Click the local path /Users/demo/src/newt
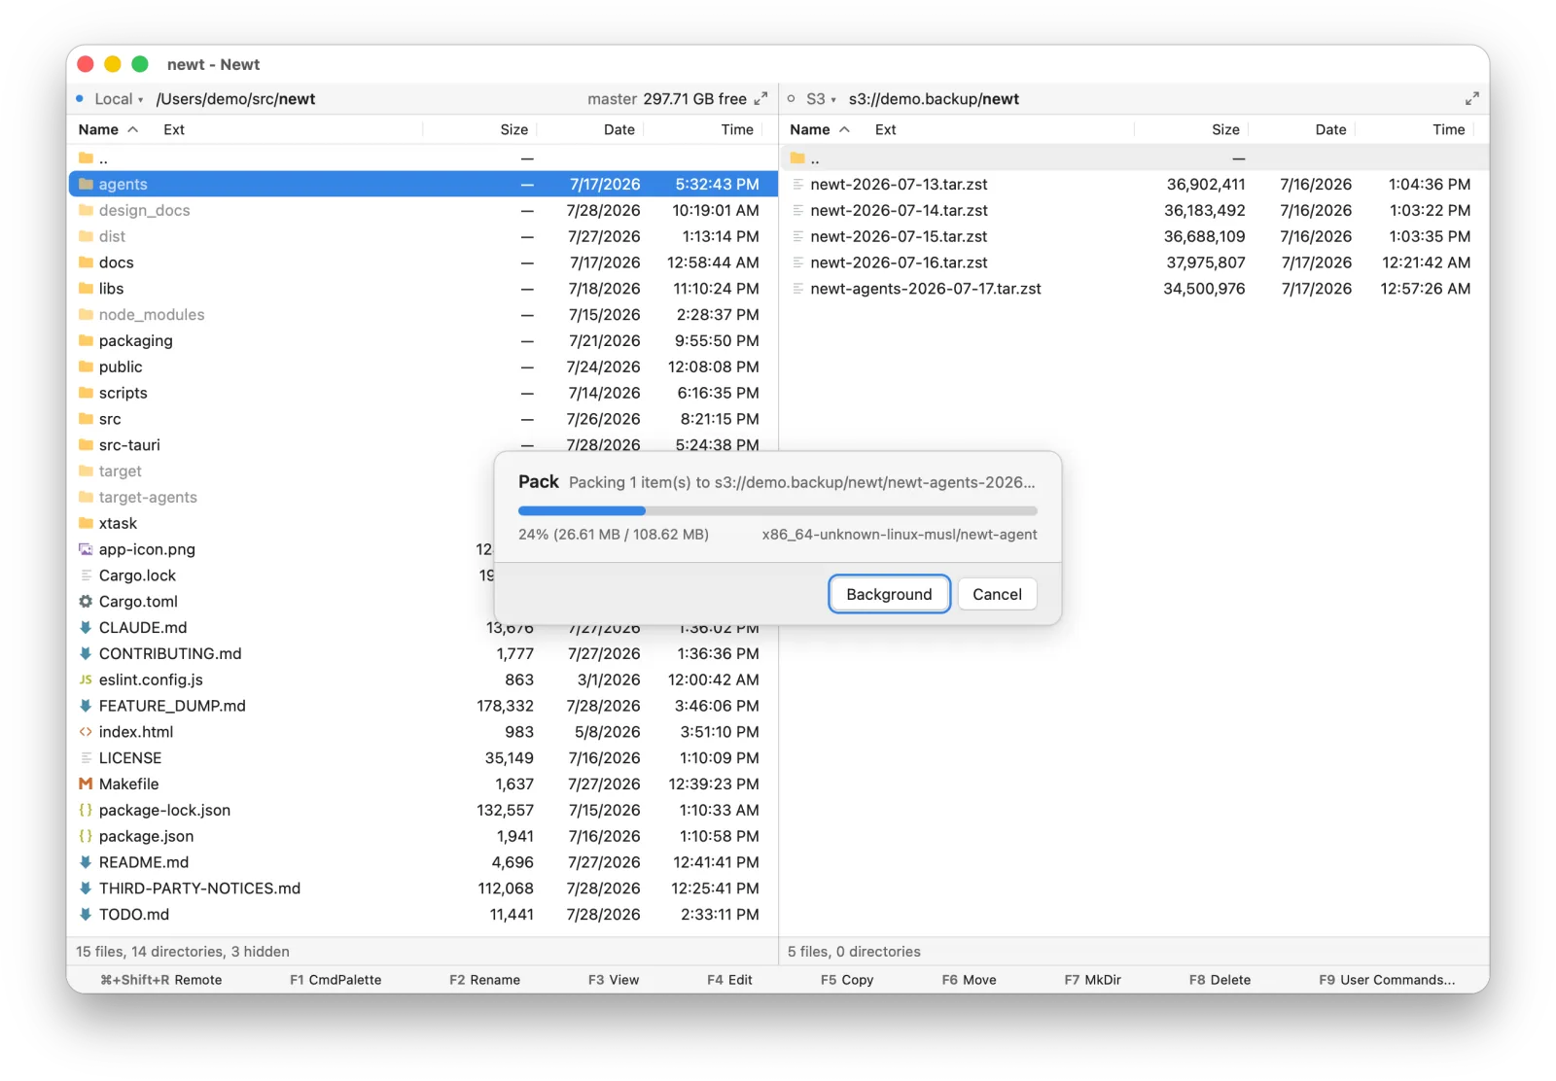The width and height of the screenshot is (1556, 1081). [235, 99]
